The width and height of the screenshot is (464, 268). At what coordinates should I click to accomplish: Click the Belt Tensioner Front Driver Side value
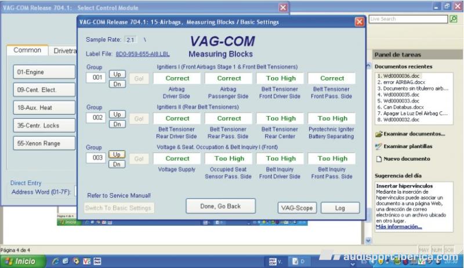tap(281, 78)
